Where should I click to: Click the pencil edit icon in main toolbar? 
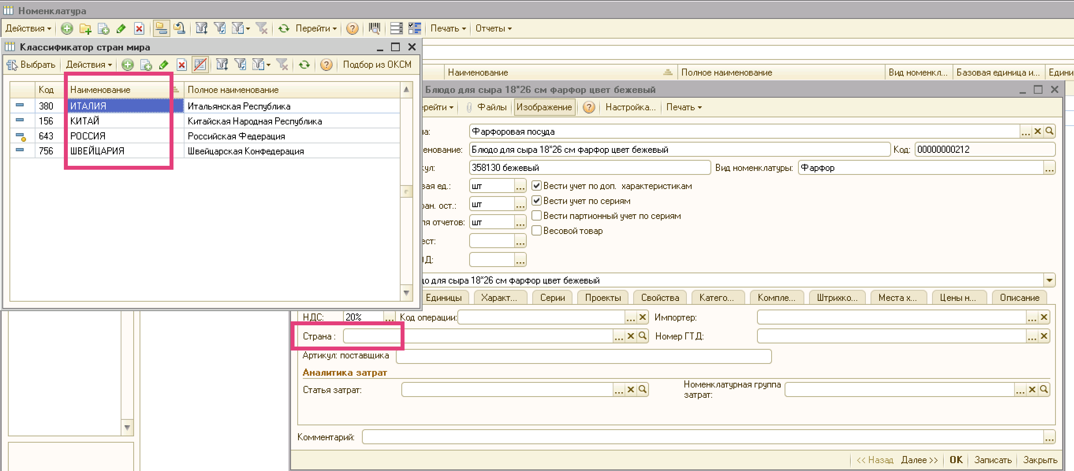coord(121,28)
